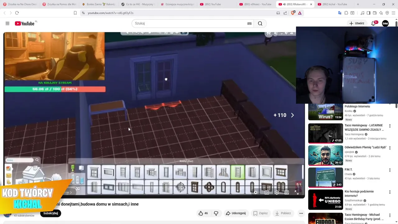Switch to the v00xiarz - YouTube tab
The width and height of the screenshot is (398, 224).
[x=256, y=4]
